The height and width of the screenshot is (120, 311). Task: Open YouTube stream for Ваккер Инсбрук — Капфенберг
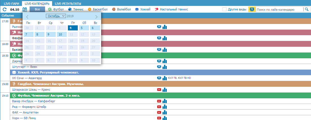coord(159,101)
